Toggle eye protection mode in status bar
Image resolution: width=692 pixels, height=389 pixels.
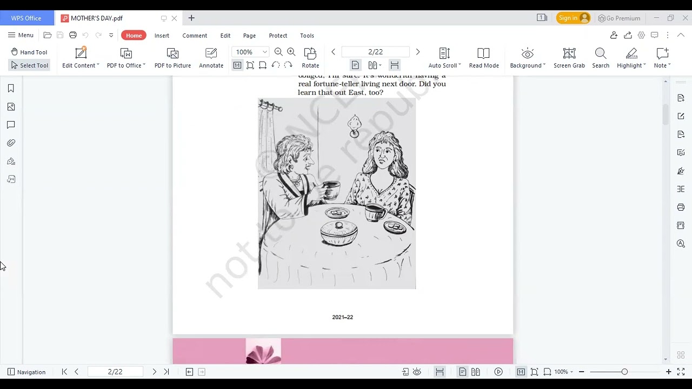(417, 372)
